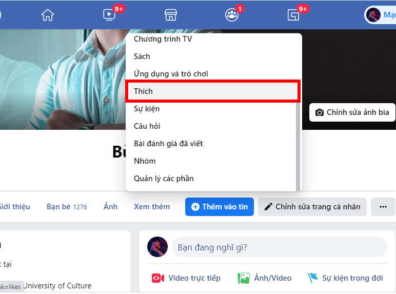Screen dimensions: 396x294
Task: Select Quản lý các phần menu entry
Action: (x=164, y=179)
